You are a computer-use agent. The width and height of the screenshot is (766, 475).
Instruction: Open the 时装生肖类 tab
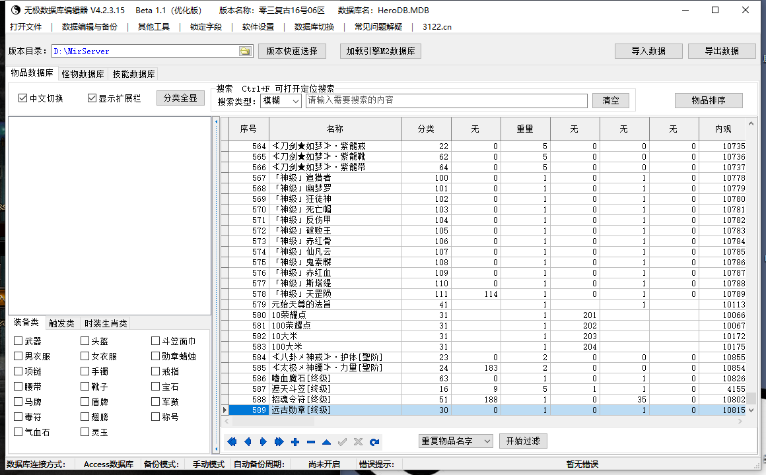(x=106, y=323)
